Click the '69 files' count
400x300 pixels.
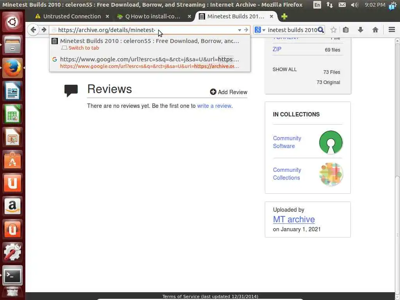332,50
